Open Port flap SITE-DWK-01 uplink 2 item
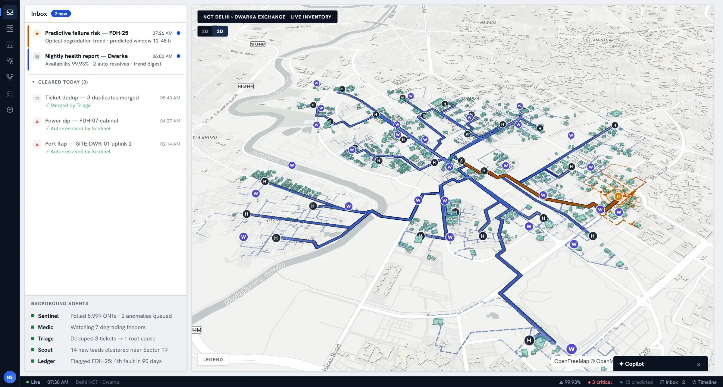The width and height of the screenshot is (723, 387). click(106, 147)
